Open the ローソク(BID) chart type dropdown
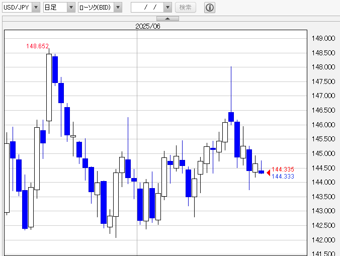This screenshot has height=256, width=340. click(100, 8)
